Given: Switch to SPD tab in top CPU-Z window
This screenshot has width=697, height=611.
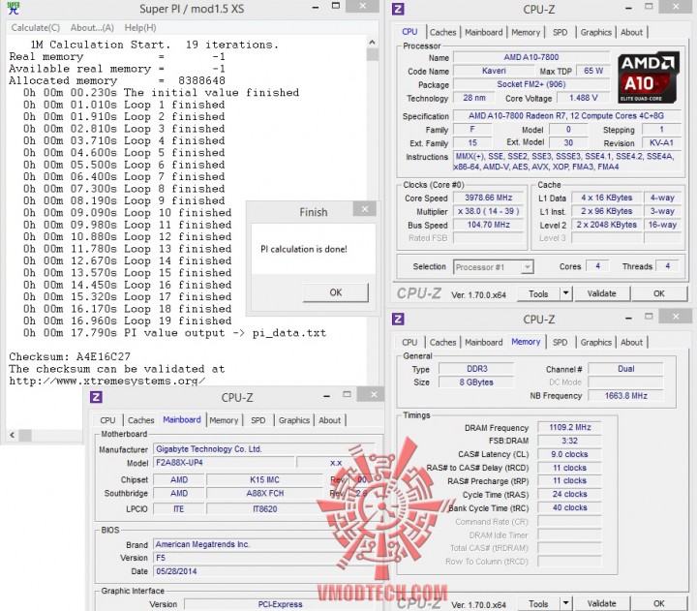Looking at the screenshot, I should pos(561,32).
